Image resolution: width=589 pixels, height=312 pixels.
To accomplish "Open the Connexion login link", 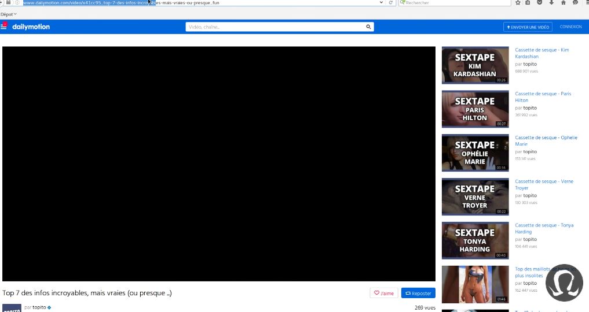I will click(x=570, y=27).
